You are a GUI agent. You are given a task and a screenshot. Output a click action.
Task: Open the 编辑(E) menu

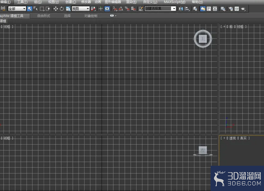(5, 2)
